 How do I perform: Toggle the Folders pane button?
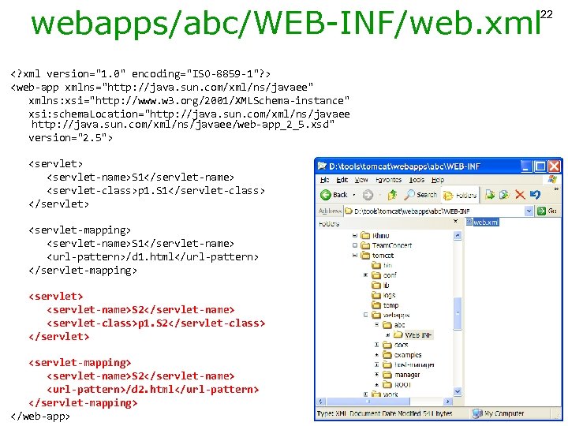tap(459, 196)
